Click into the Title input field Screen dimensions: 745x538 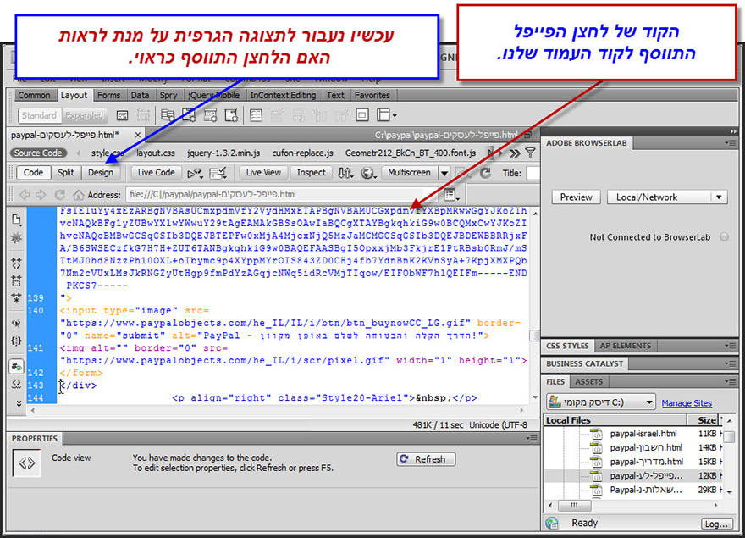(x=533, y=173)
